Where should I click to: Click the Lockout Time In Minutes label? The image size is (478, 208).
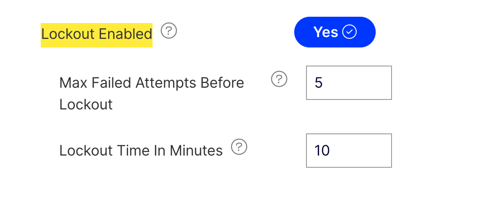[x=141, y=151]
